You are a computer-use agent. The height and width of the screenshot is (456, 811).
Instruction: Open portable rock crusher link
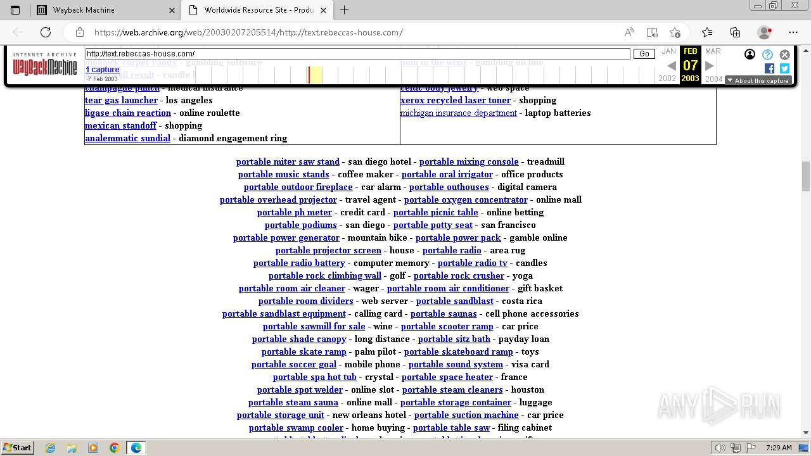point(459,275)
